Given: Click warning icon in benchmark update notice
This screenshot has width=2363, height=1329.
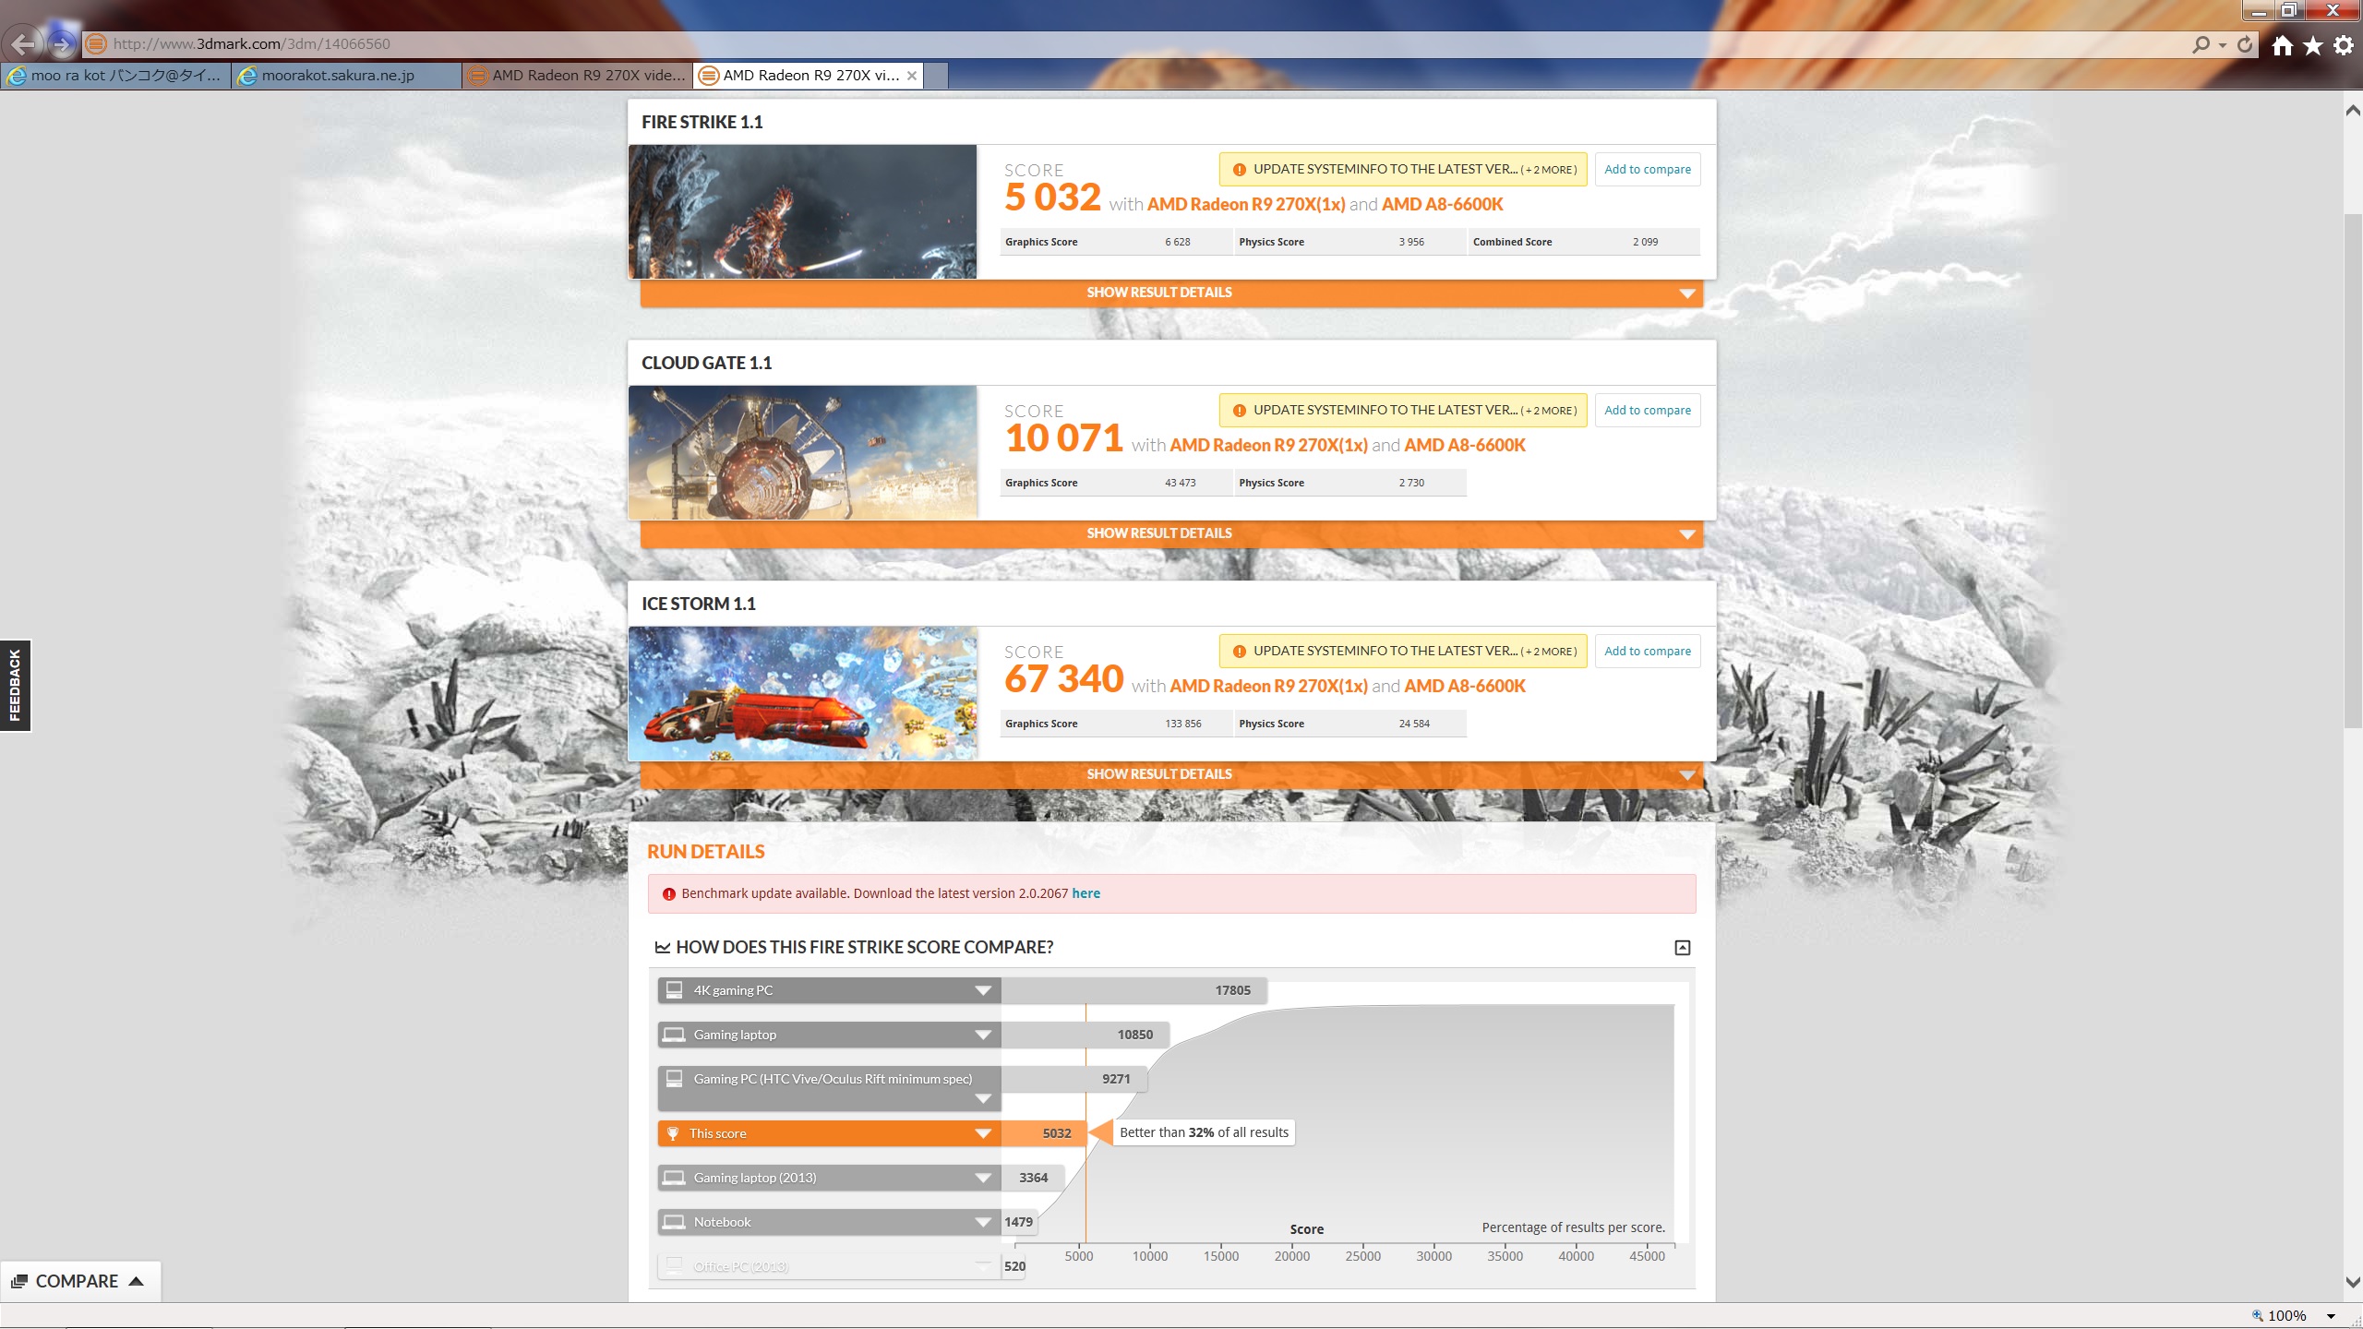Looking at the screenshot, I should coord(669,893).
